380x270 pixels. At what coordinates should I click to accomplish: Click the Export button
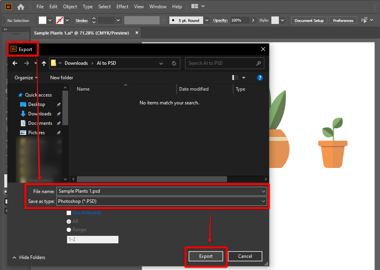tap(205, 256)
